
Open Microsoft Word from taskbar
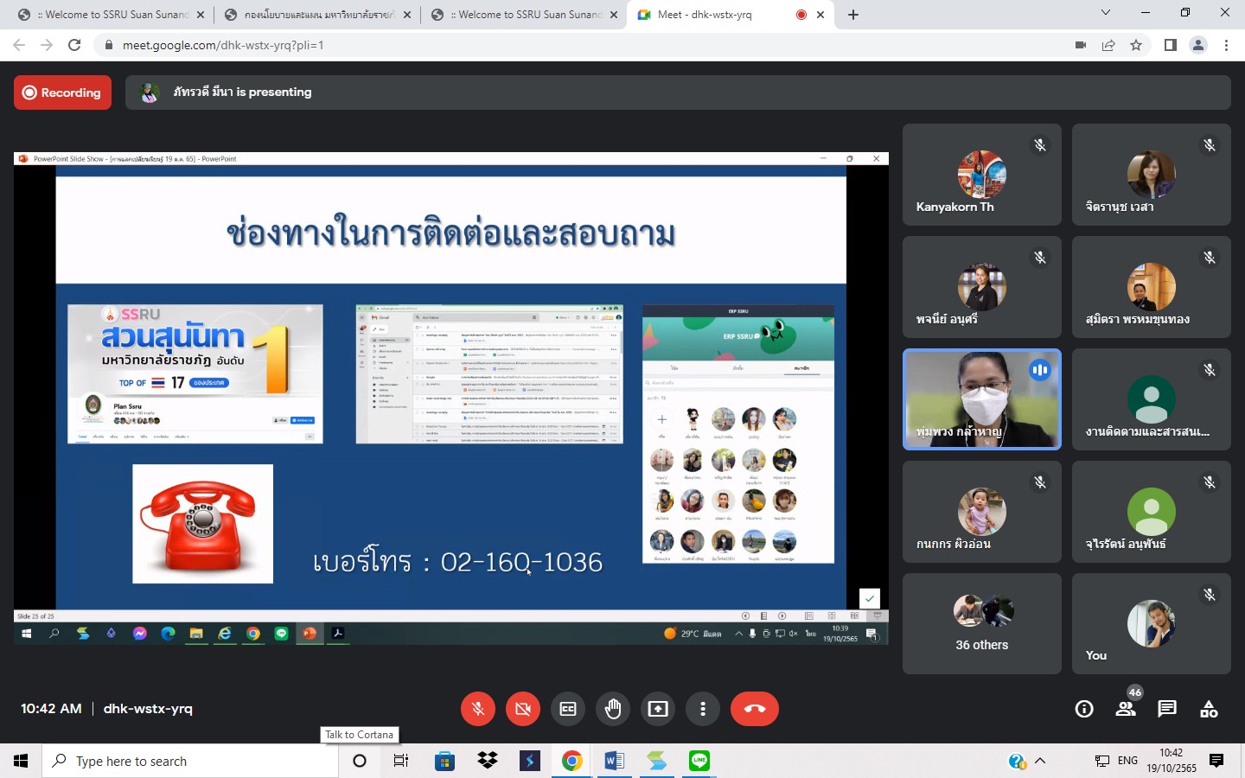coord(614,761)
